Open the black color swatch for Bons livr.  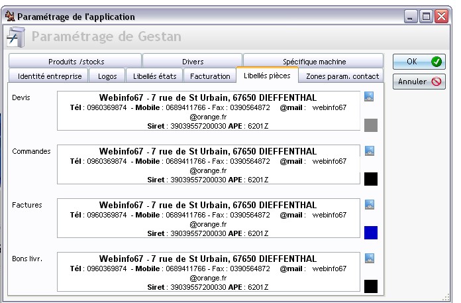[371, 286]
